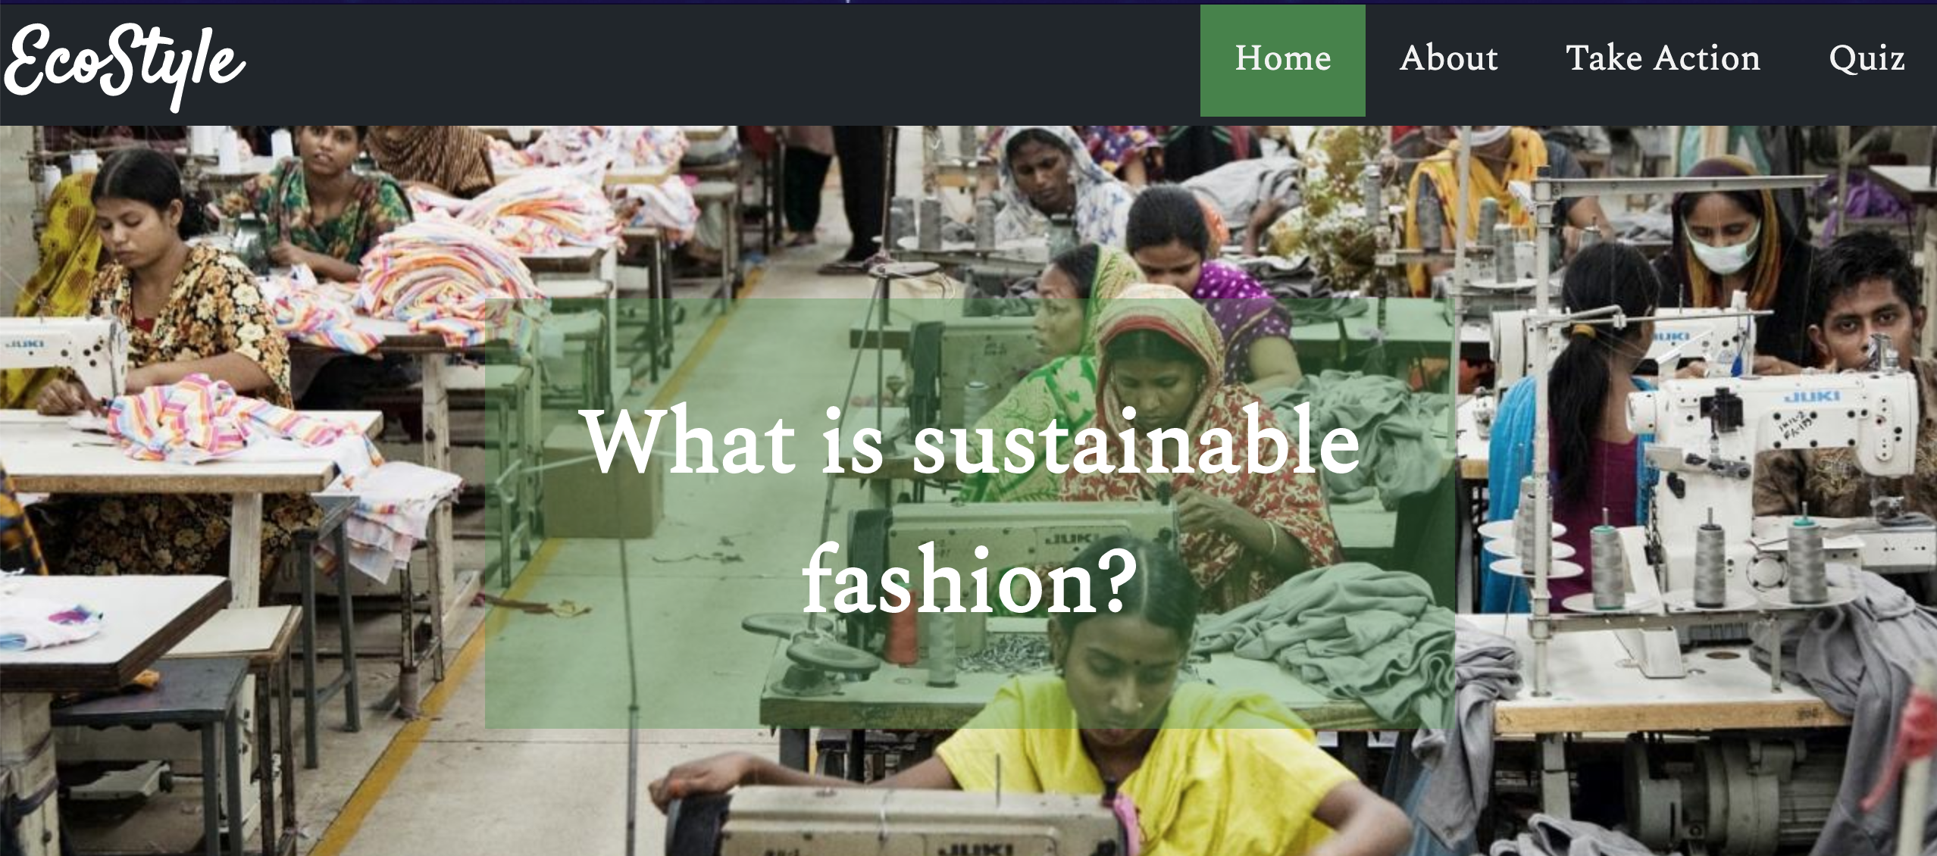Click the EcoStyle script logo

pos(125,66)
